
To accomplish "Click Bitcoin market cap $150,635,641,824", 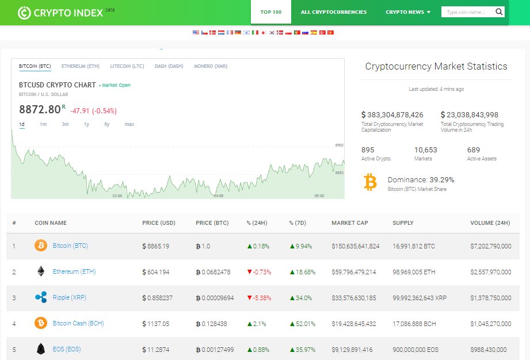I will click(x=355, y=246).
